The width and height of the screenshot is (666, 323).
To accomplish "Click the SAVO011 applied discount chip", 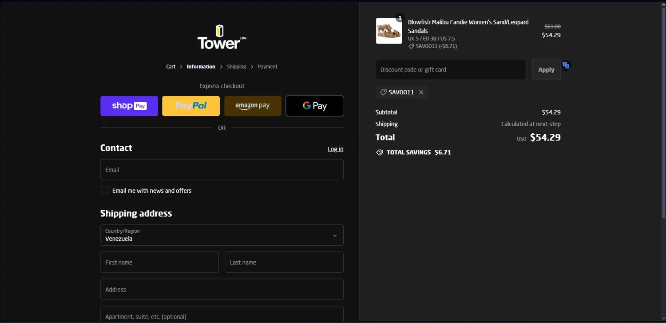I will pyautogui.click(x=402, y=92).
